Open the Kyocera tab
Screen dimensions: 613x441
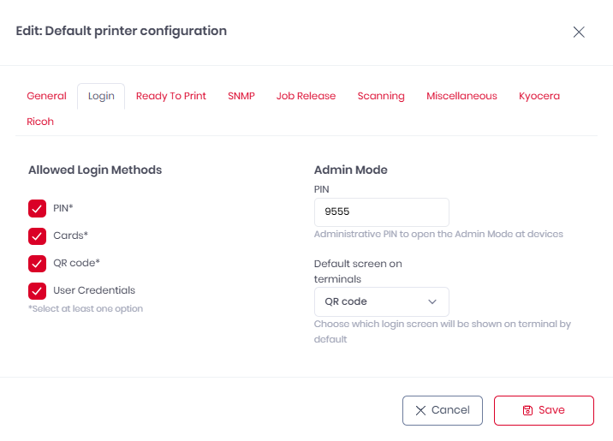539,96
